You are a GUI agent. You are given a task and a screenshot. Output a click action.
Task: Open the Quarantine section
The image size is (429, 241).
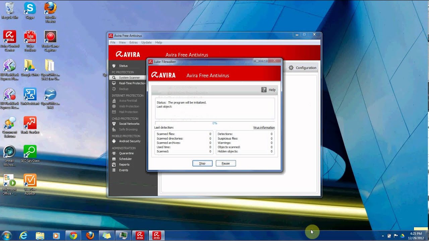(126, 153)
